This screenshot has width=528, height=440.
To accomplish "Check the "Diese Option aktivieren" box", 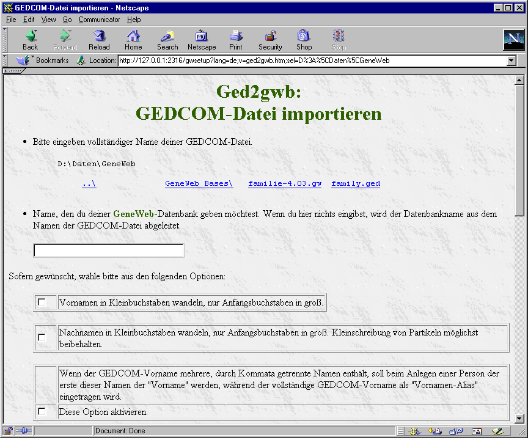I will coord(42,411).
